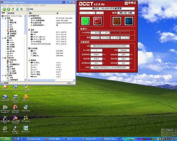
Task: Go back with EVEREST green back arrow
Action: pyautogui.click(x=4, y=9)
